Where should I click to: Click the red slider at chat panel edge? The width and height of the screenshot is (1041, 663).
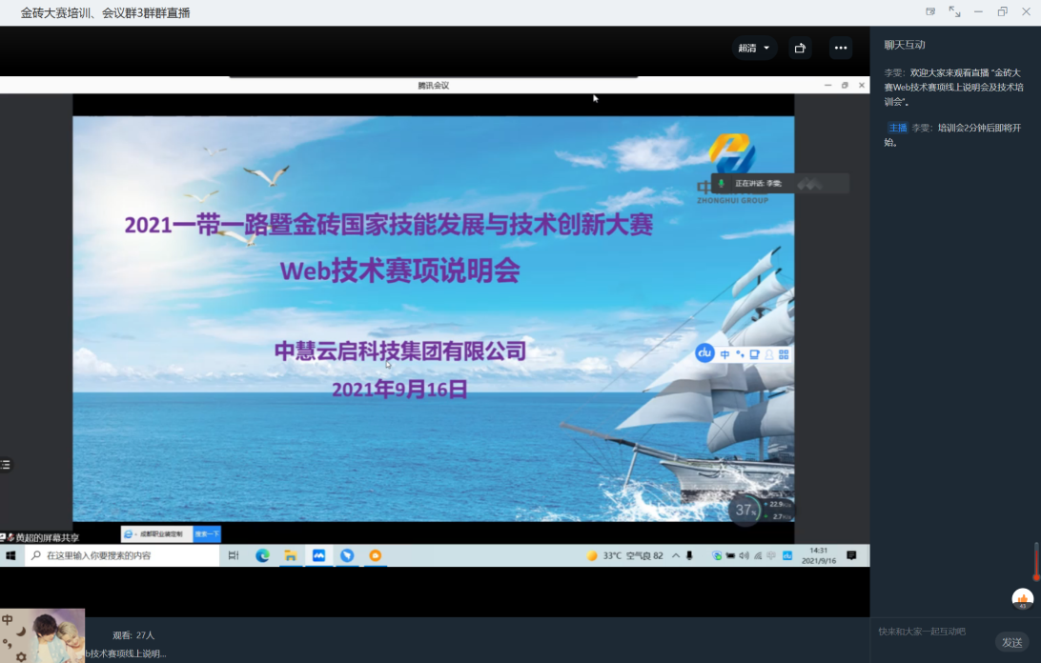point(1036,561)
